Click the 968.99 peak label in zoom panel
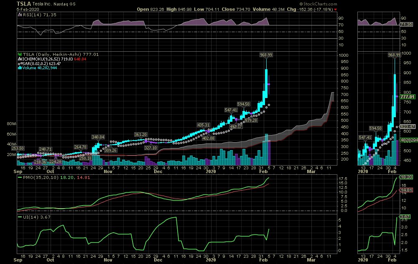 [x=394, y=55]
